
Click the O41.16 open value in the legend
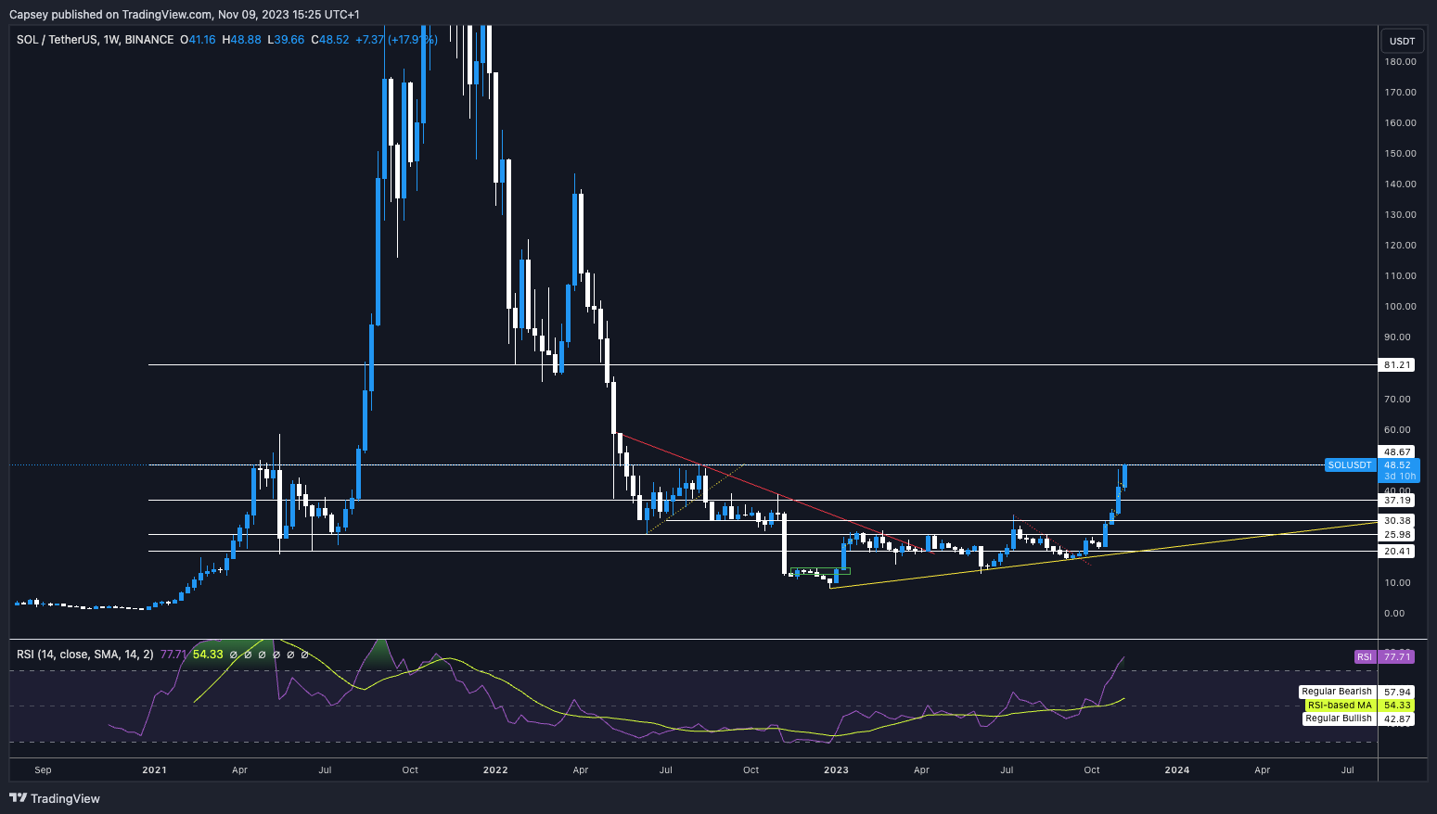[196, 40]
